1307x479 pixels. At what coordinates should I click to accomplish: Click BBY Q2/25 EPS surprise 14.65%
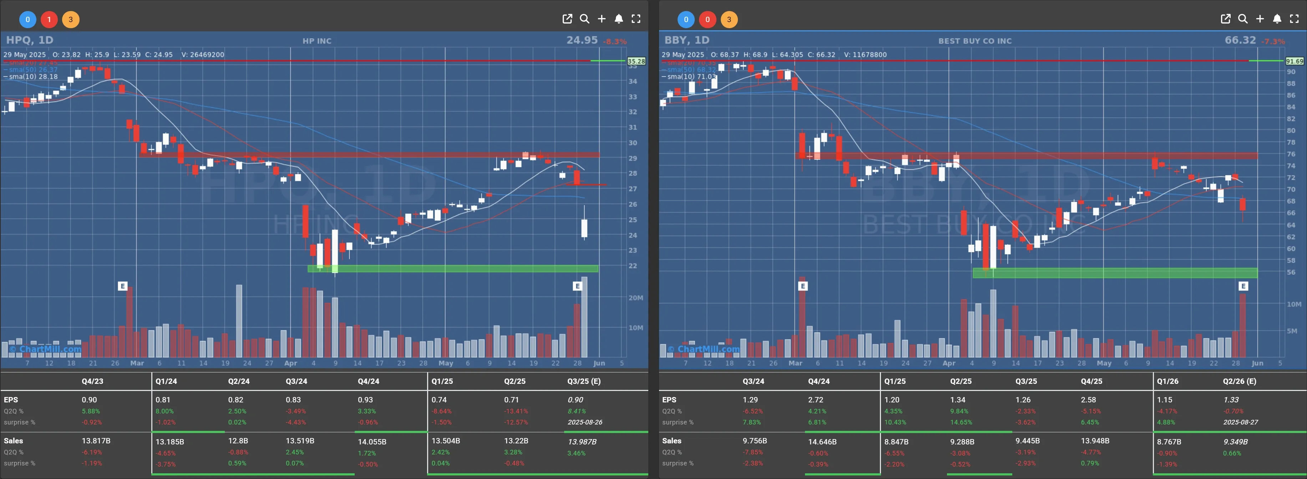961,422
